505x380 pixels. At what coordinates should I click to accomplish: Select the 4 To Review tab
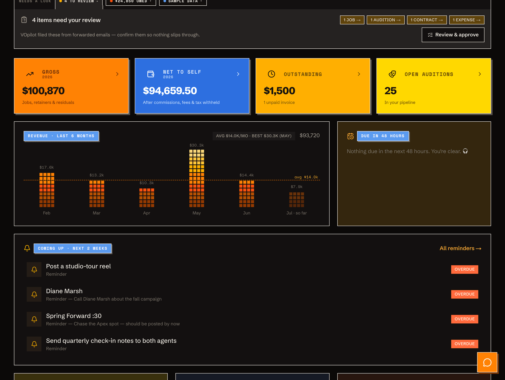pyautogui.click(x=79, y=2)
